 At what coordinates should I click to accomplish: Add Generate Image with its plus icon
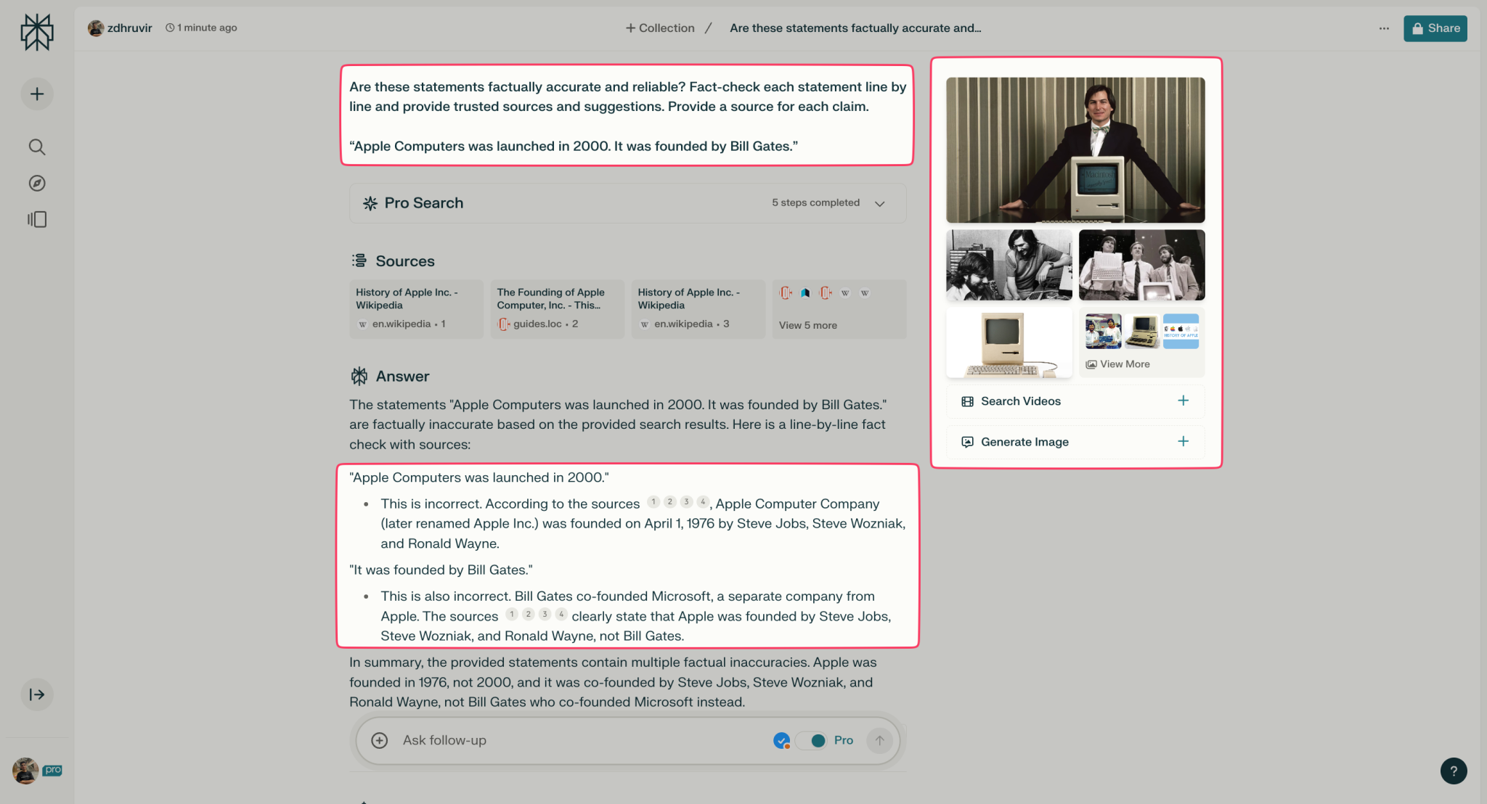click(x=1183, y=440)
